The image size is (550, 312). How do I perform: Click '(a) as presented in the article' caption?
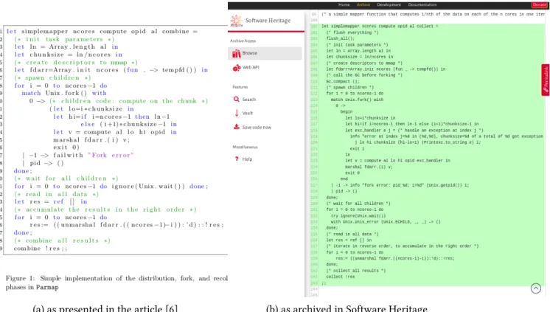click(105, 309)
